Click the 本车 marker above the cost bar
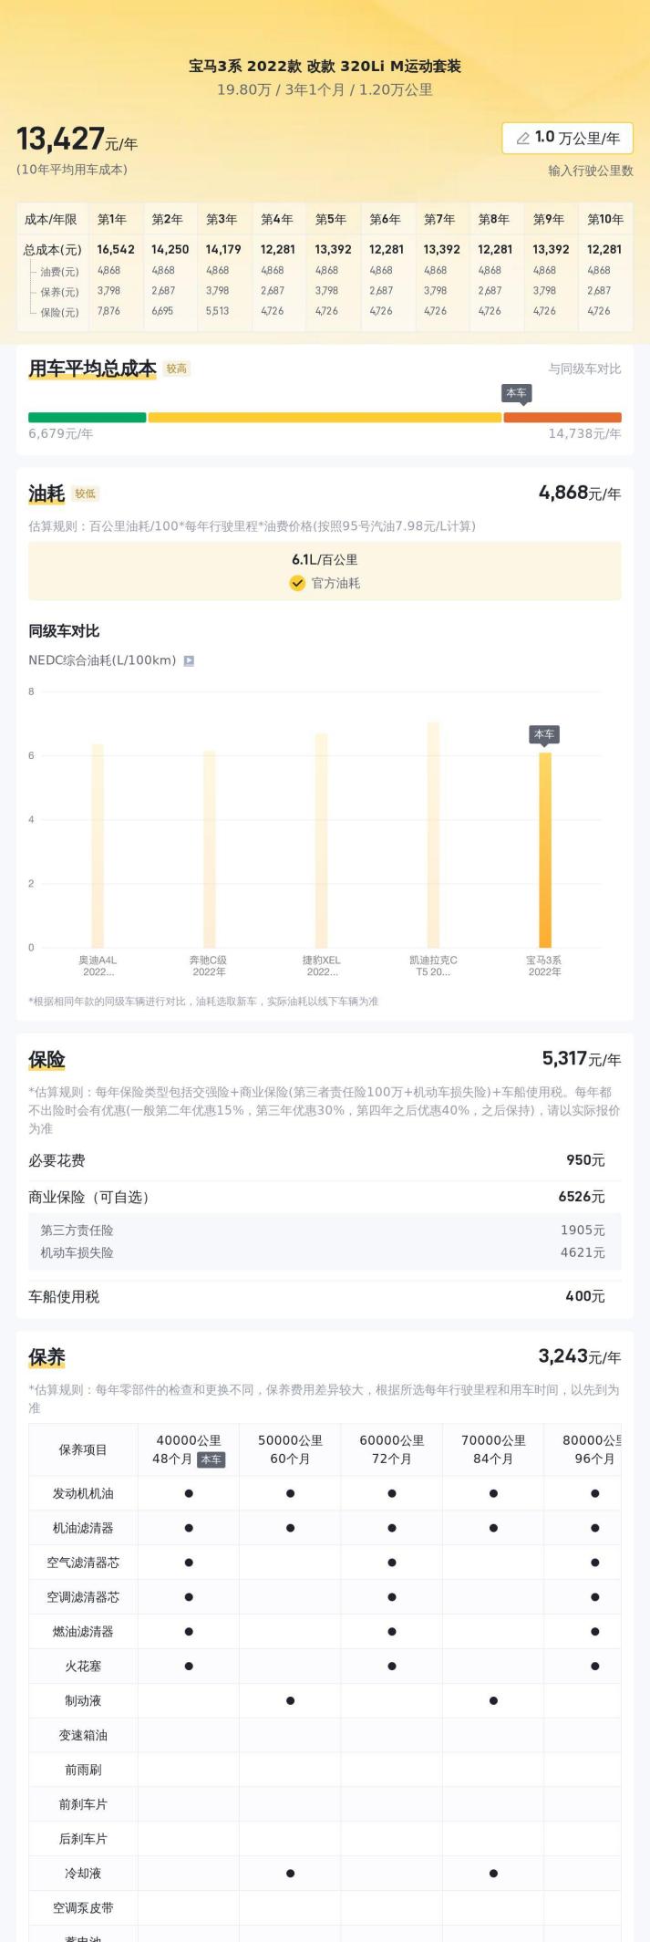 coord(516,393)
